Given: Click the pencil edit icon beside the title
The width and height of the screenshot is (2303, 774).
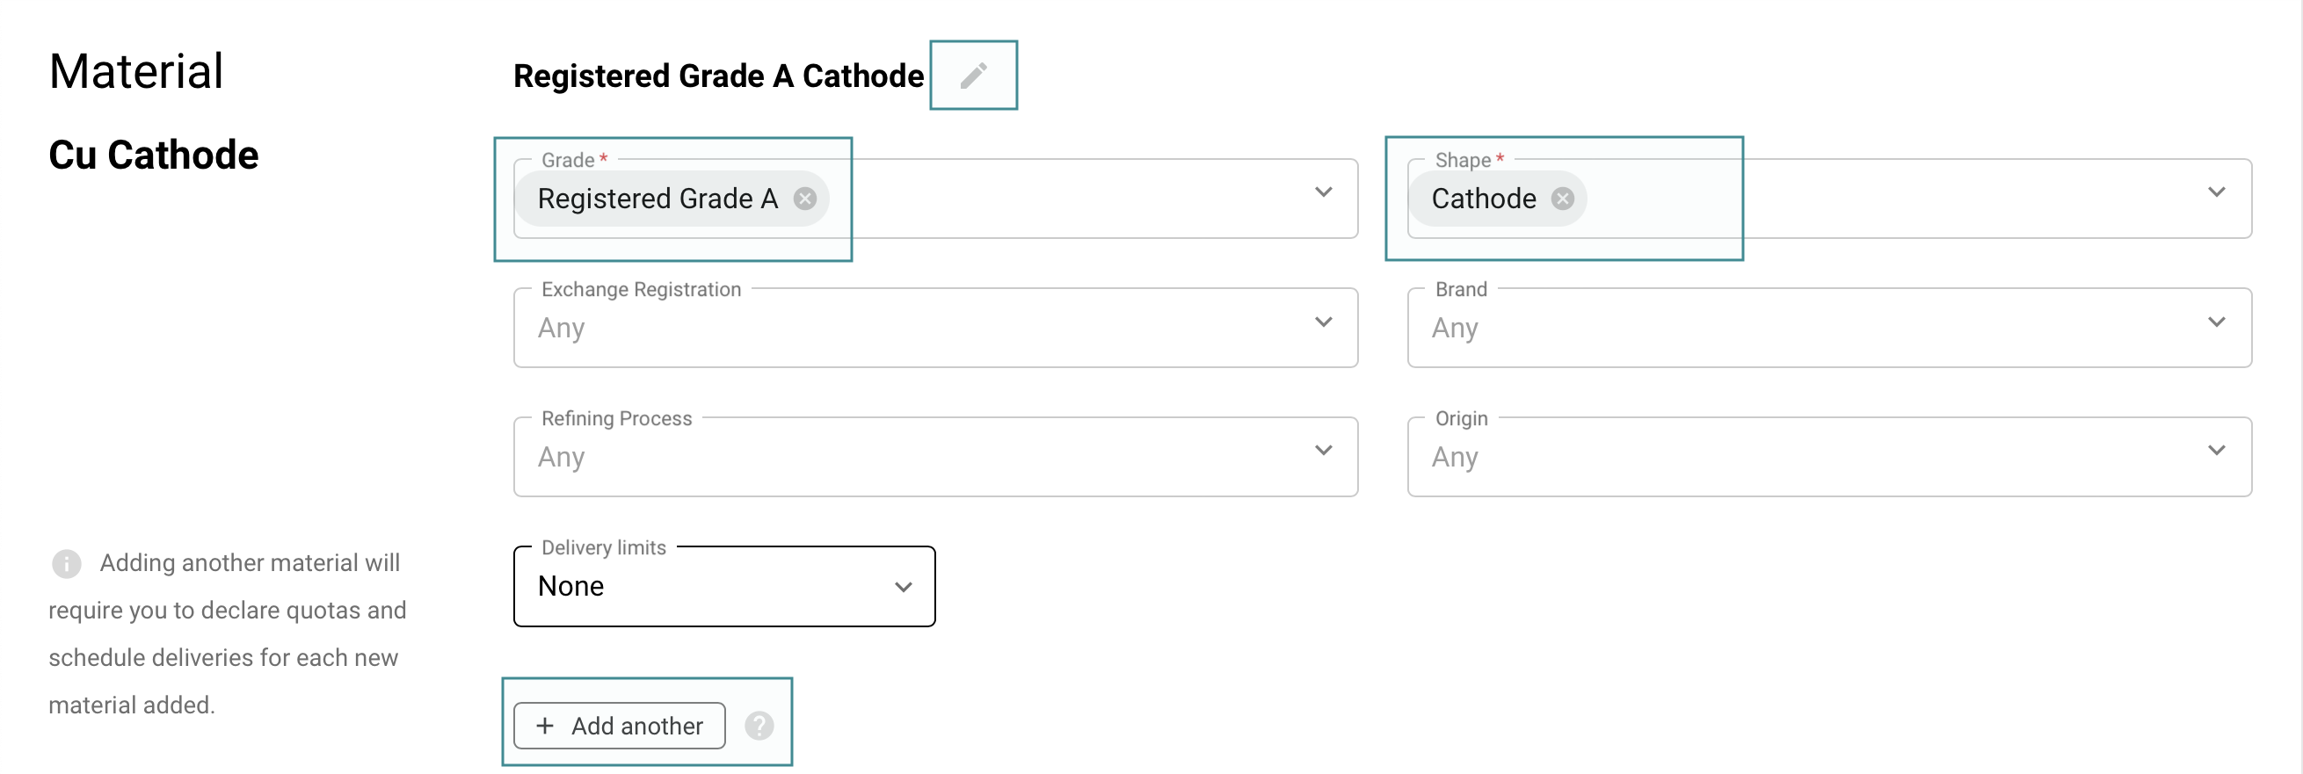Looking at the screenshot, I should coord(973,76).
